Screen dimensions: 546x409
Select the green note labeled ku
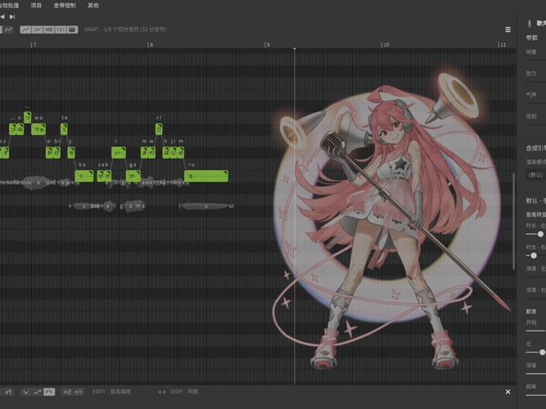point(84,176)
